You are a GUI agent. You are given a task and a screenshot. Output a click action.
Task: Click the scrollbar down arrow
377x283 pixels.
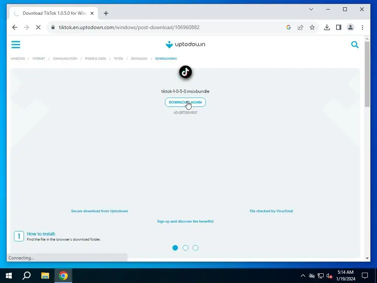pyautogui.click(x=367, y=258)
